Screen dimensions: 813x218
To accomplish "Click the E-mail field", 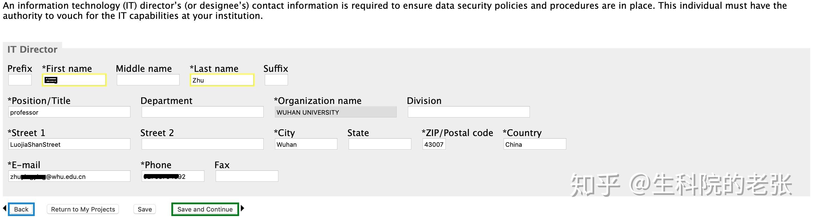I will (69, 176).
